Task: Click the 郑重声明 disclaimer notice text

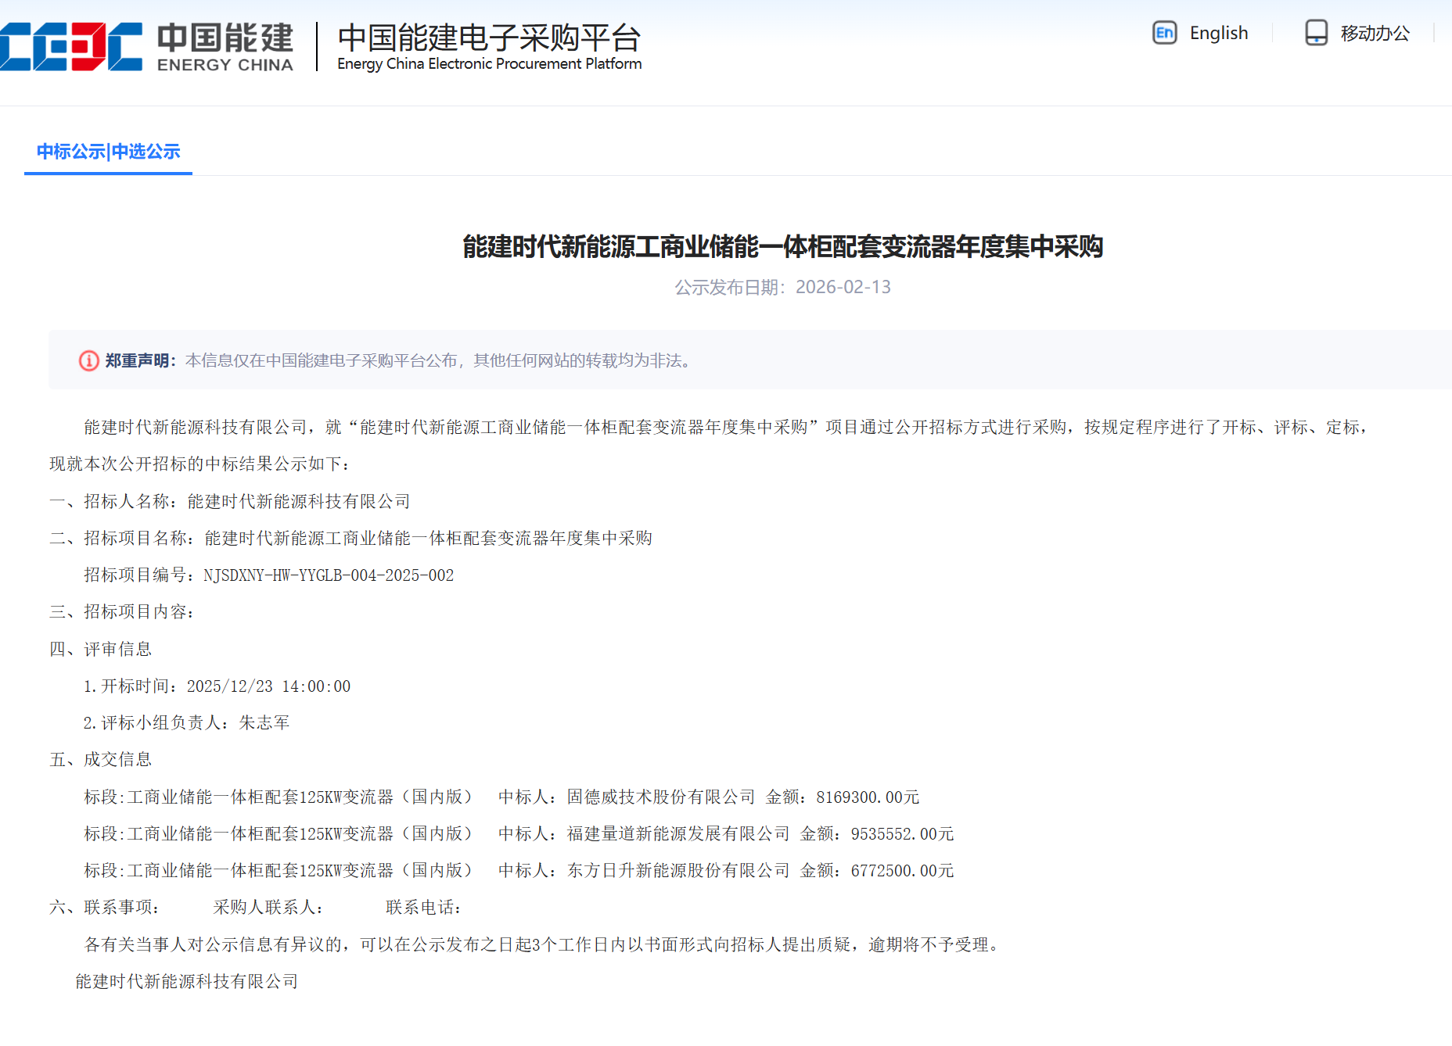Action: coord(437,360)
